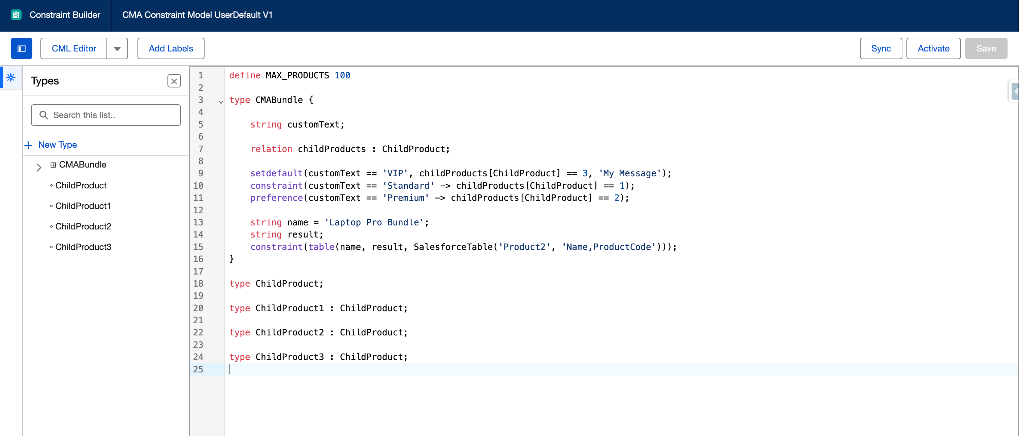Click the CML Editor button
Image resolution: width=1019 pixels, height=436 pixels.
click(74, 48)
